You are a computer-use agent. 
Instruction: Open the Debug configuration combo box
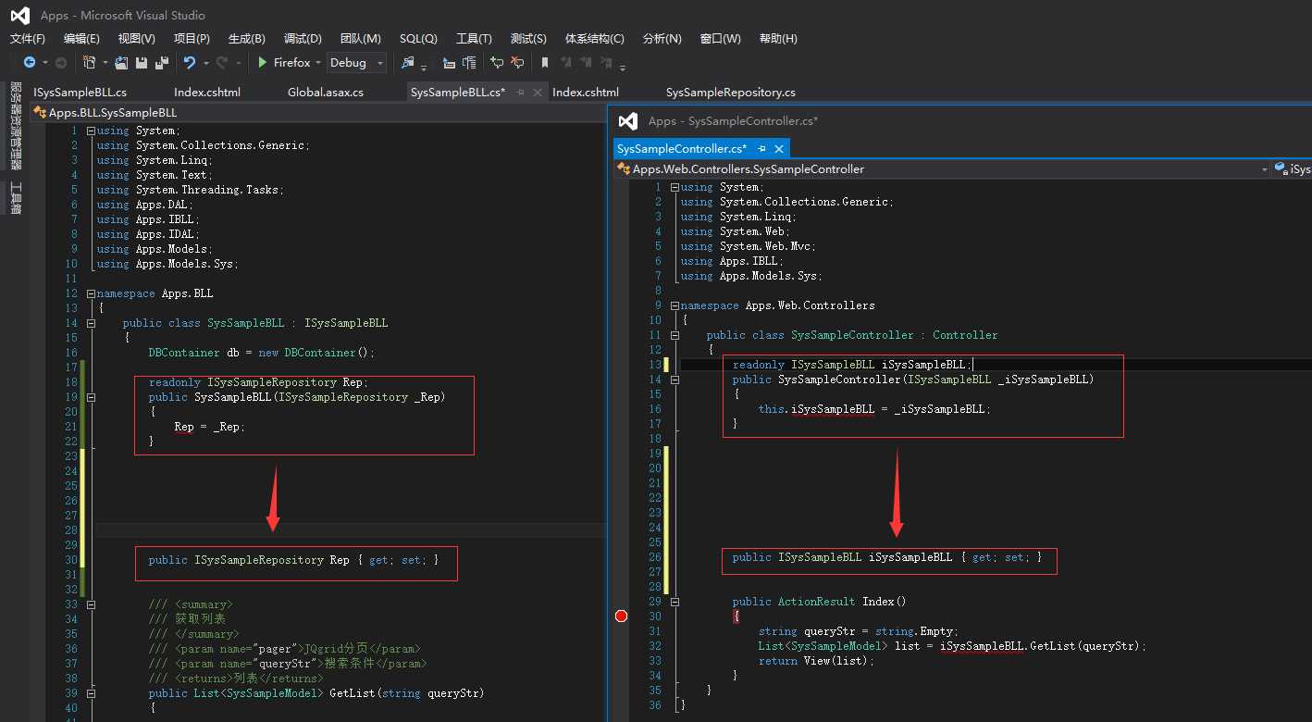(357, 63)
